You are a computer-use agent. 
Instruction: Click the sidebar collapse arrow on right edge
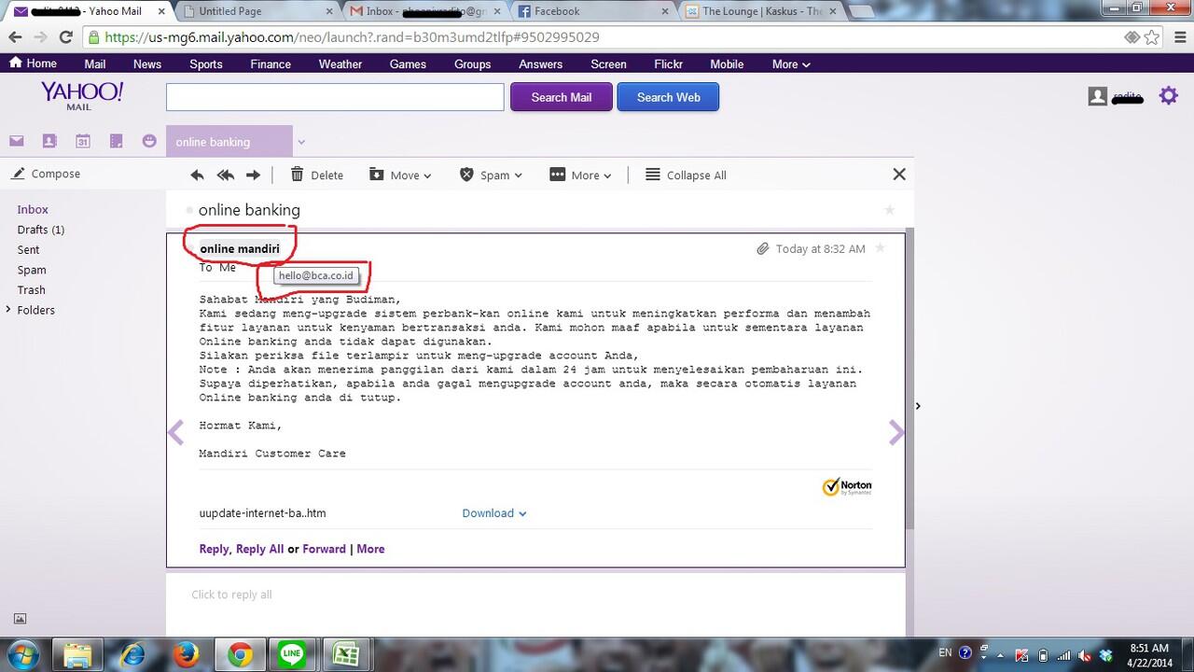point(918,406)
